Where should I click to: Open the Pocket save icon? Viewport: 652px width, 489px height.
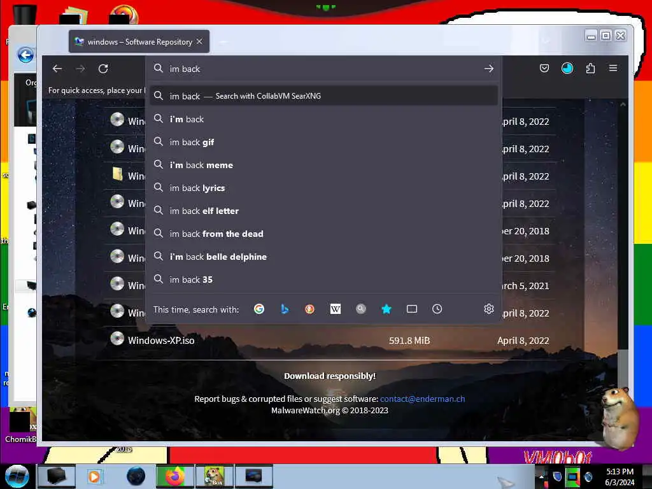pos(544,68)
